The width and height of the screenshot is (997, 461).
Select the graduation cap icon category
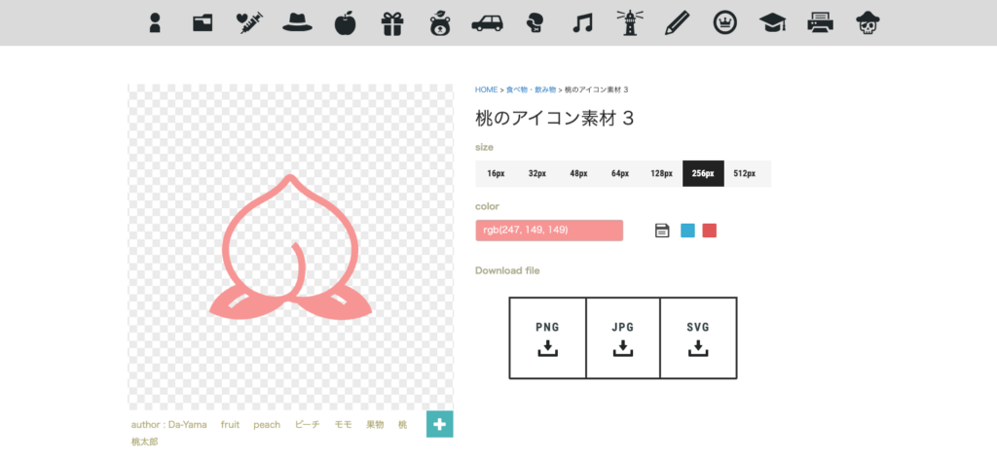[x=773, y=21]
